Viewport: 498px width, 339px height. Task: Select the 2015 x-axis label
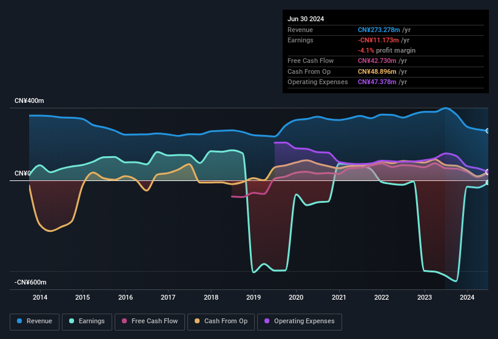tap(82, 297)
